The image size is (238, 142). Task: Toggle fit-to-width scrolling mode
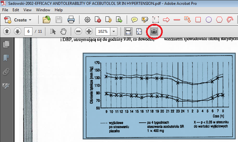click(128, 31)
